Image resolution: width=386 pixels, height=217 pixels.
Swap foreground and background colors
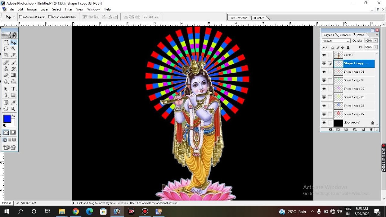point(13,116)
